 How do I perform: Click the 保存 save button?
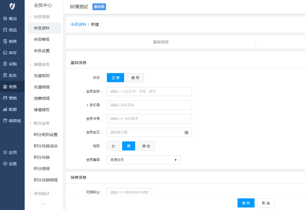pos(246,203)
